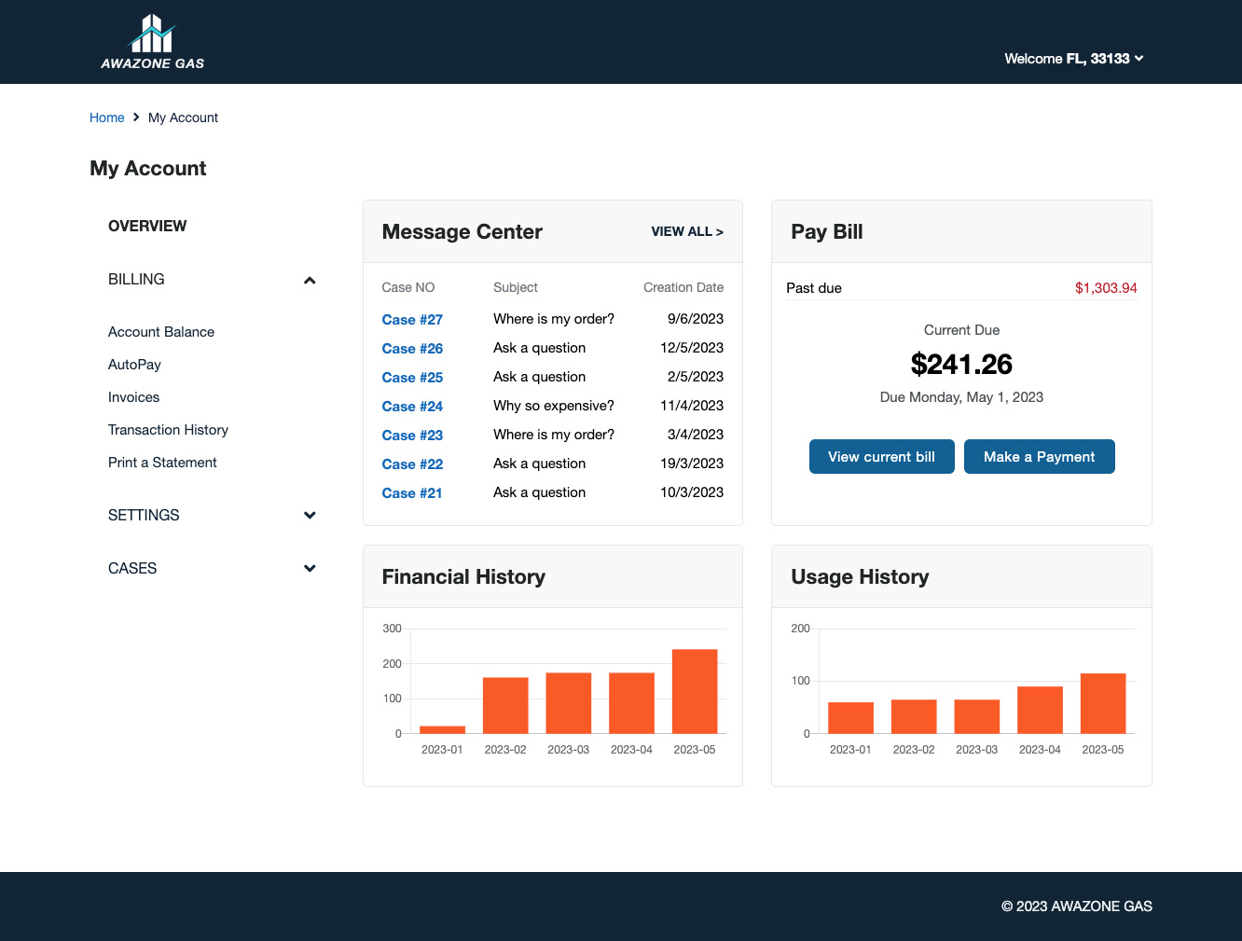
Task: Open Case #27 link
Action: pyautogui.click(x=412, y=320)
